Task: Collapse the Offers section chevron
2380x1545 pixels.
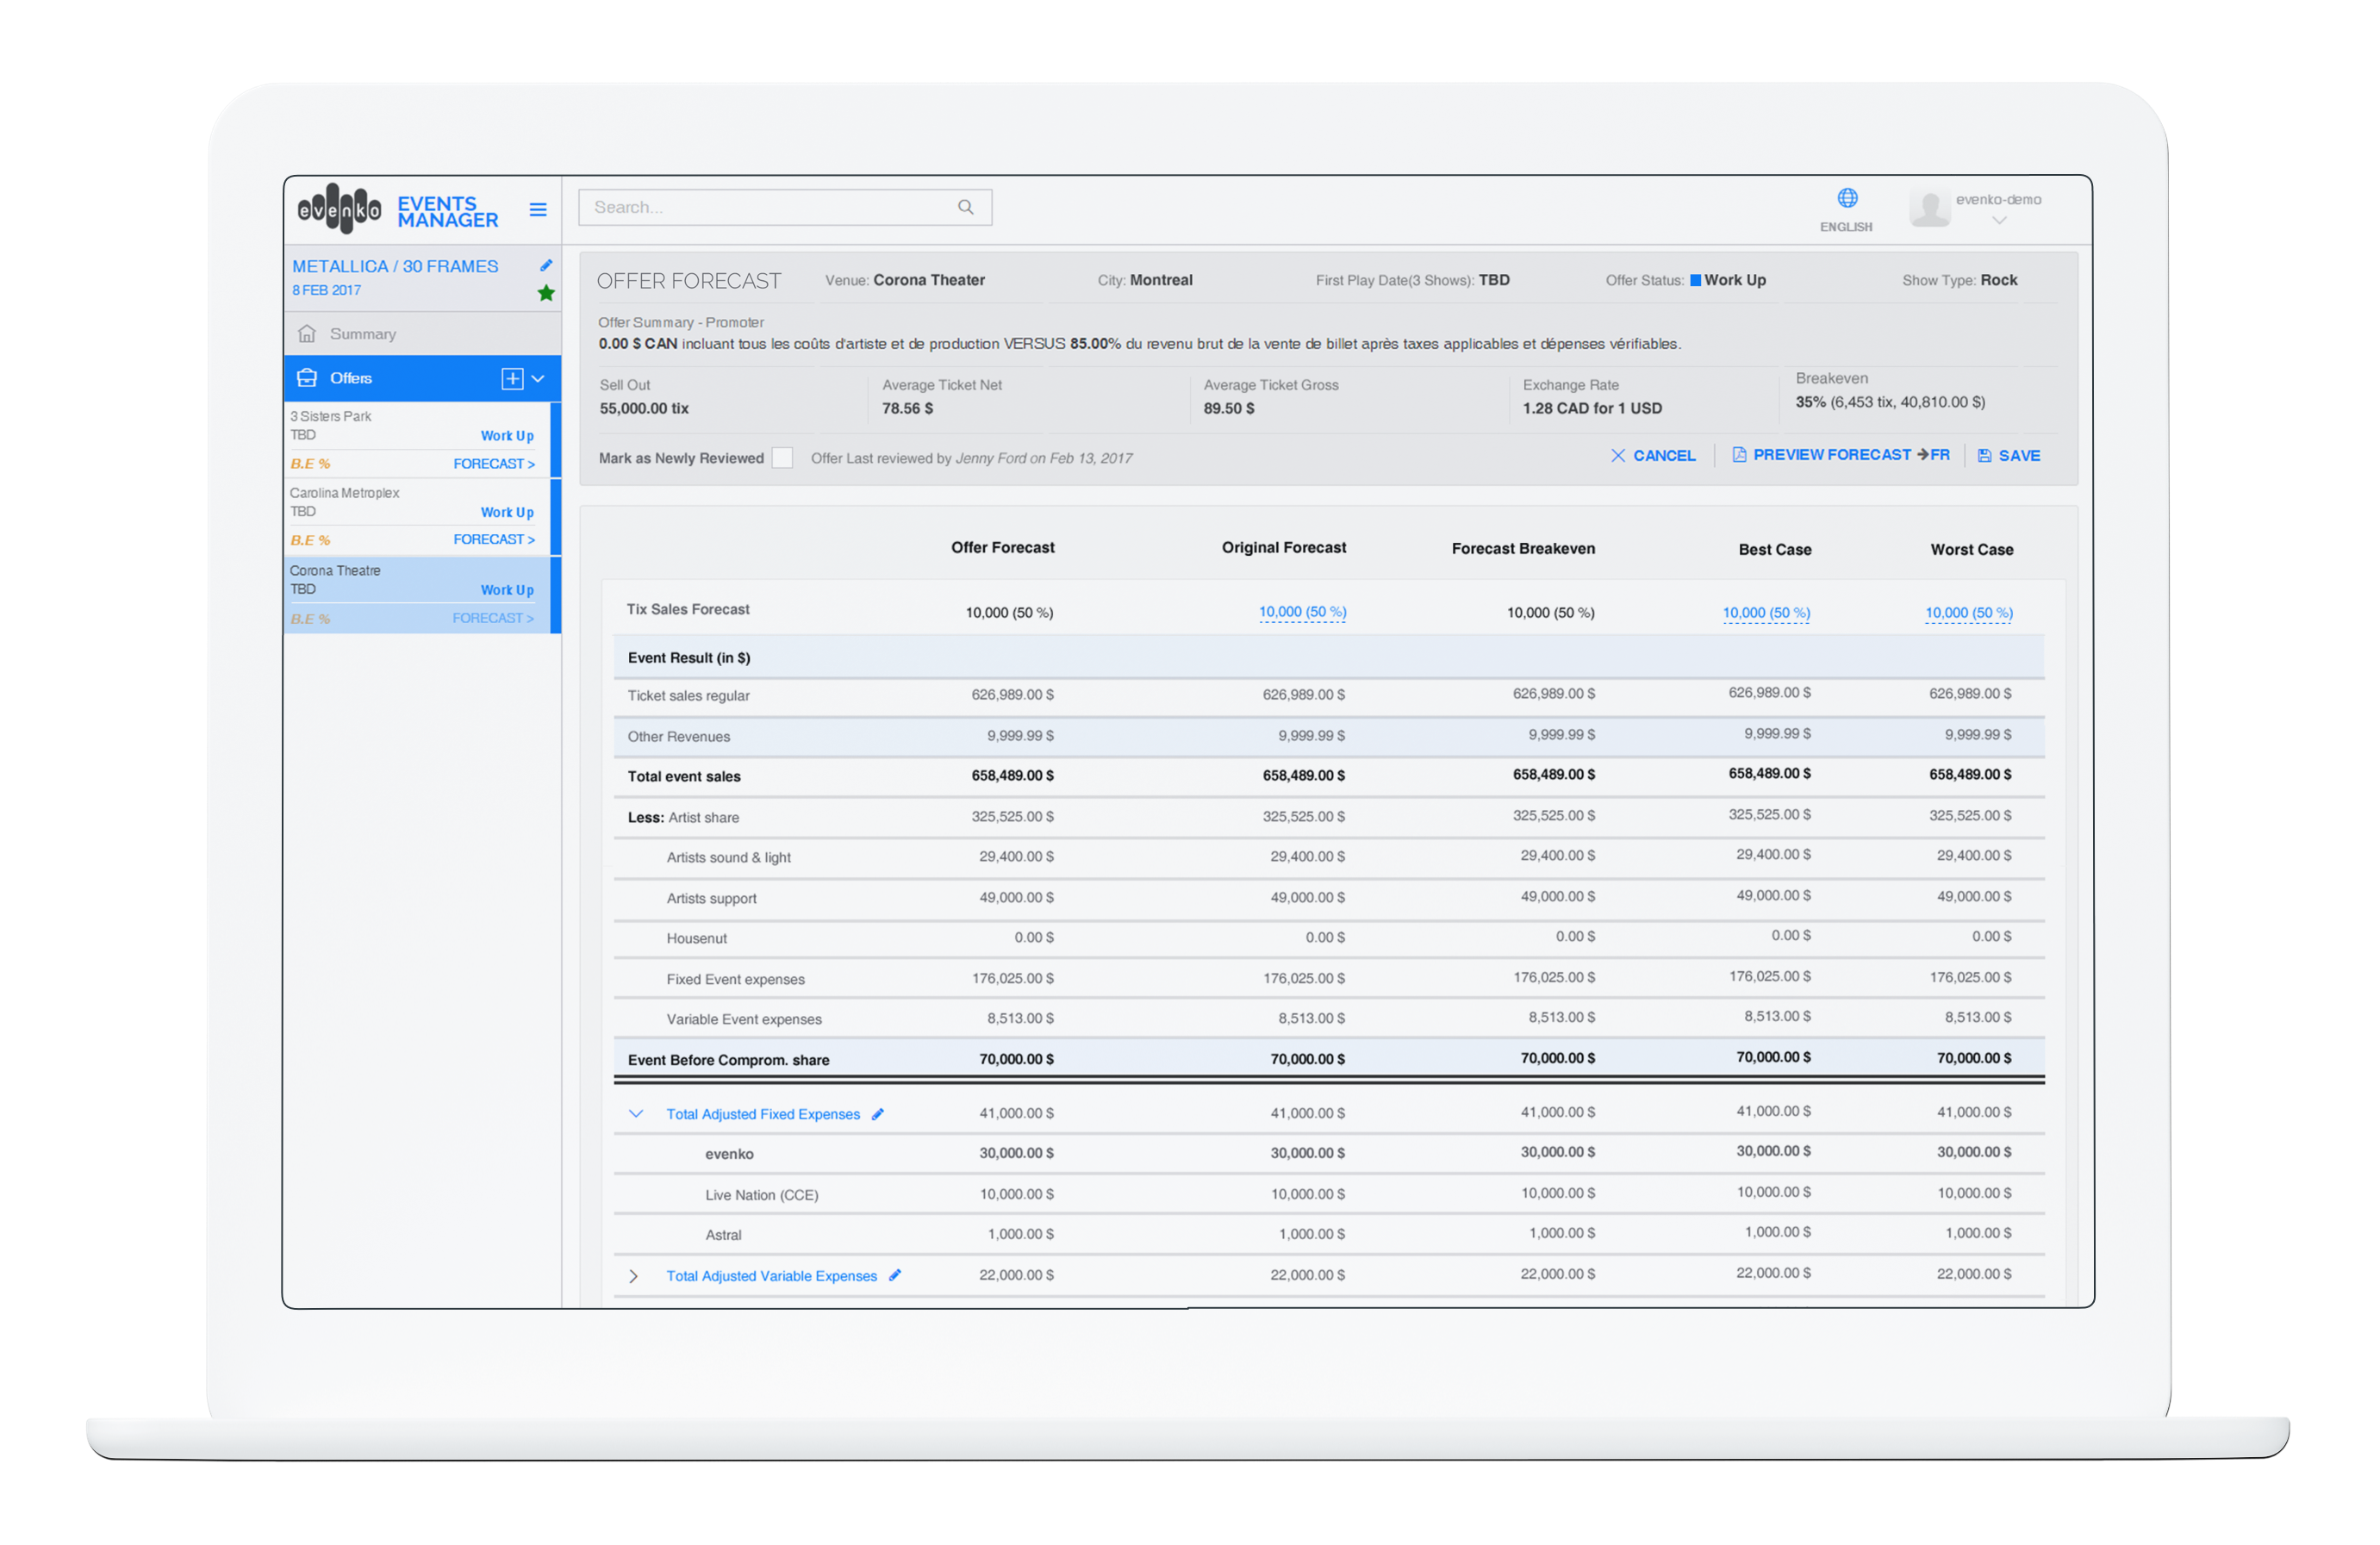Action: point(538,378)
